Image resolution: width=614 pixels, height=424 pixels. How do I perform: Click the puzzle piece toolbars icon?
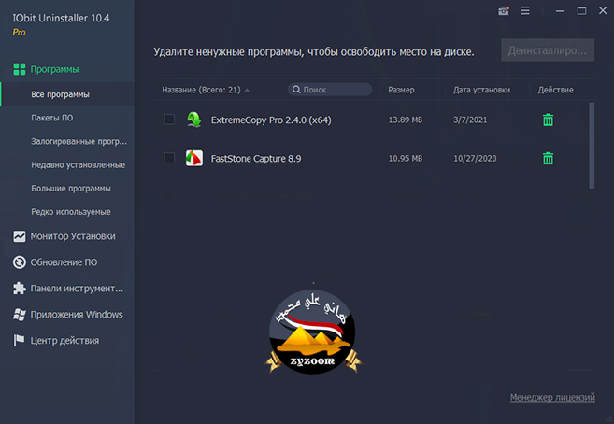(20, 289)
